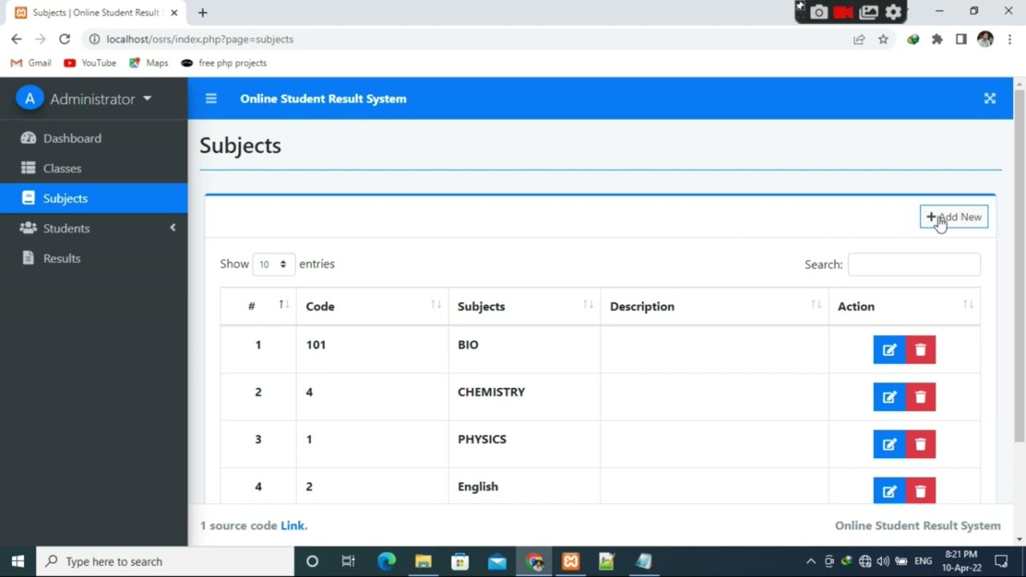Screen dimensions: 1026x577
Task: Click the address bar URL
Action: (200, 38)
